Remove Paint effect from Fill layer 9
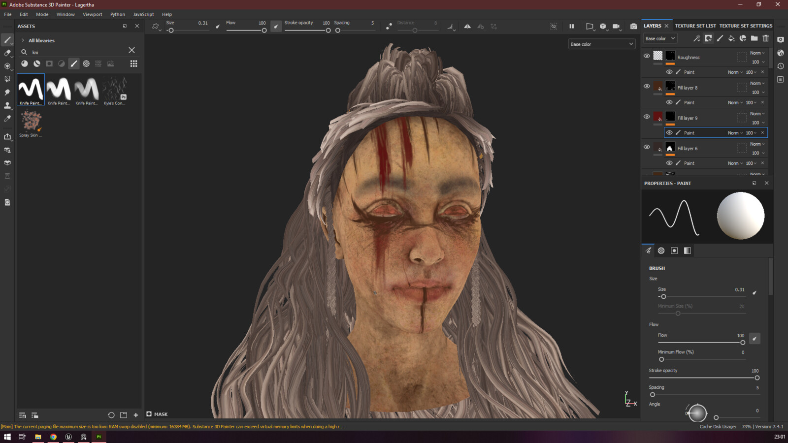Image resolution: width=788 pixels, height=443 pixels. (x=762, y=132)
